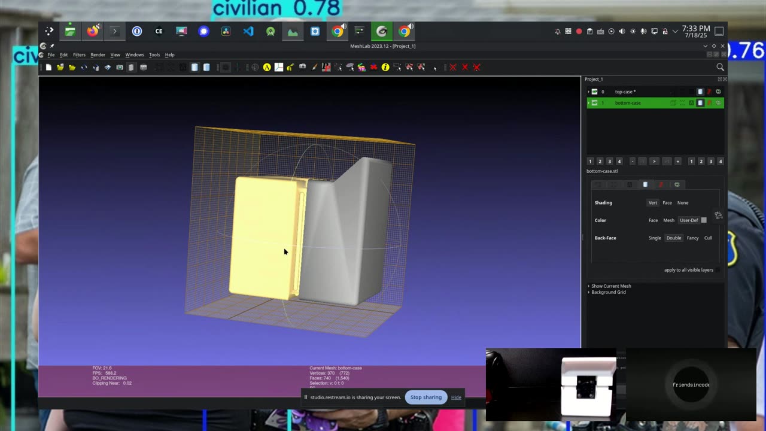Set Shading to Vert
The width and height of the screenshot is (766, 431).
[653, 202]
